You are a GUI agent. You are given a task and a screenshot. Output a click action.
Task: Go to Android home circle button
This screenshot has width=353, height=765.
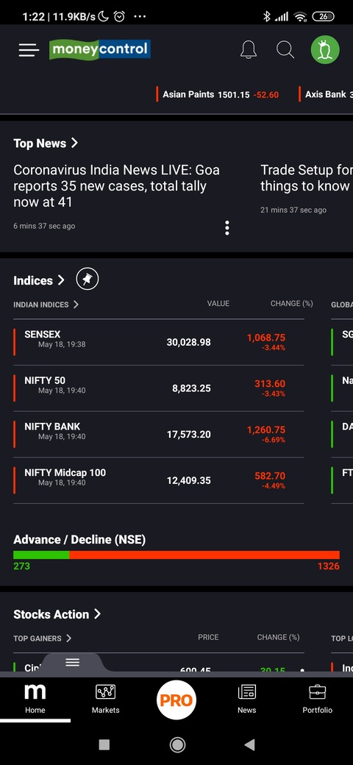[177, 744]
